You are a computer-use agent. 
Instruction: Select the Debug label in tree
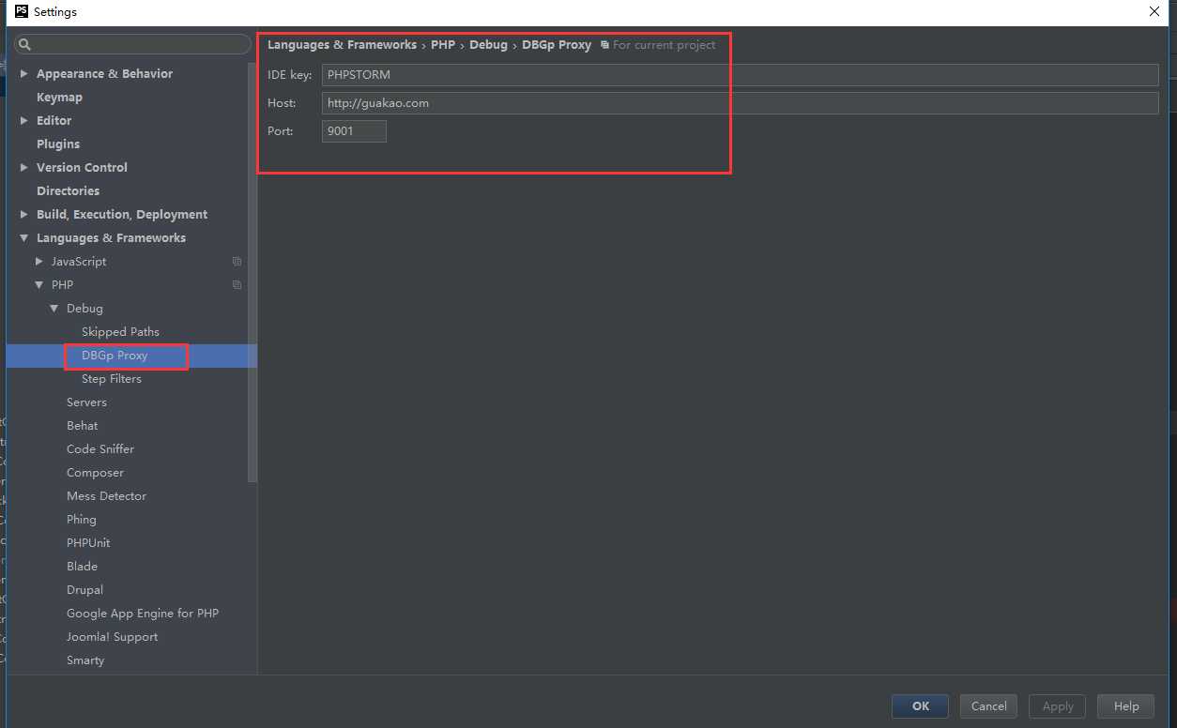(84, 309)
